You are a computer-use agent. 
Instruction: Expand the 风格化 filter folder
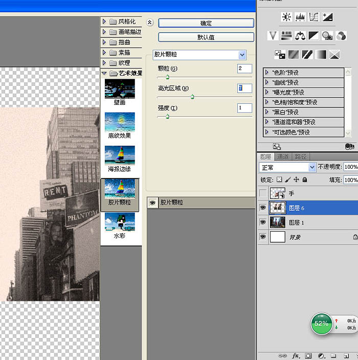[104, 21]
